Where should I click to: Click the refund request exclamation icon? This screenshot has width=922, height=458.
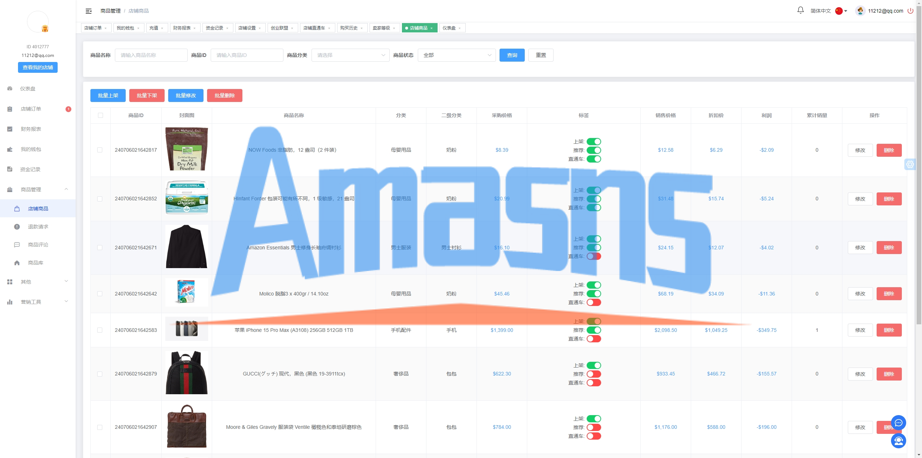17,227
